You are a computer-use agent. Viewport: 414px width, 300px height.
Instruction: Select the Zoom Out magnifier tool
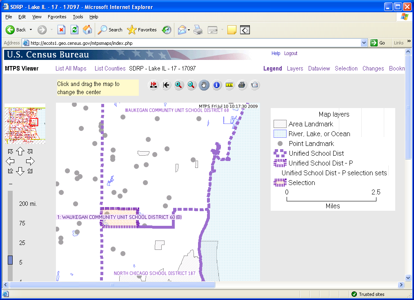coord(191,85)
